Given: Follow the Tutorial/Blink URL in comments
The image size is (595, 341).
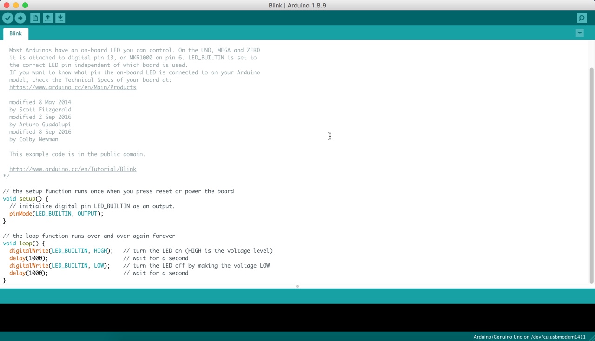Looking at the screenshot, I should pos(73,169).
